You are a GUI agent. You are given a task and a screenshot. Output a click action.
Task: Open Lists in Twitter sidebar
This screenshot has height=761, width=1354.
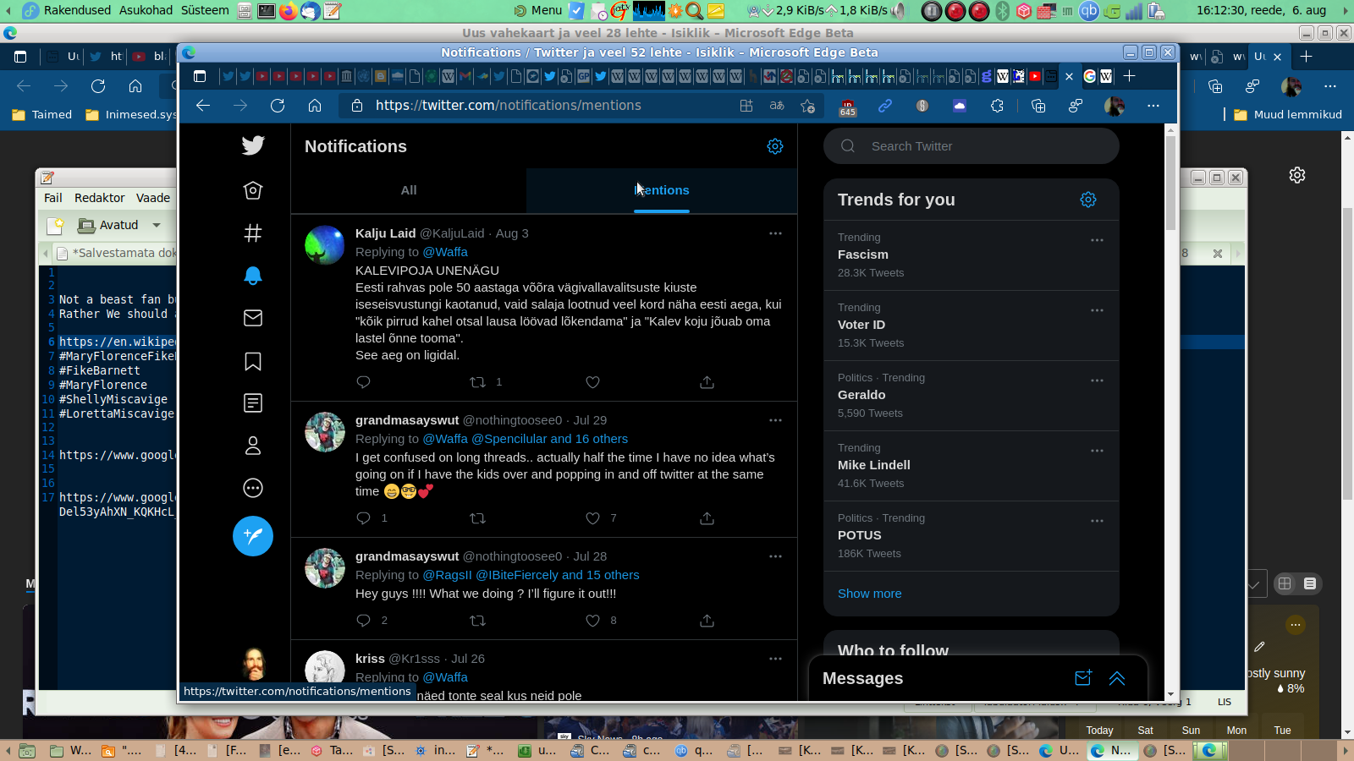tap(253, 403)
